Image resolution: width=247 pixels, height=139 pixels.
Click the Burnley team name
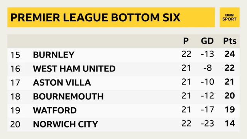[54, 55]
